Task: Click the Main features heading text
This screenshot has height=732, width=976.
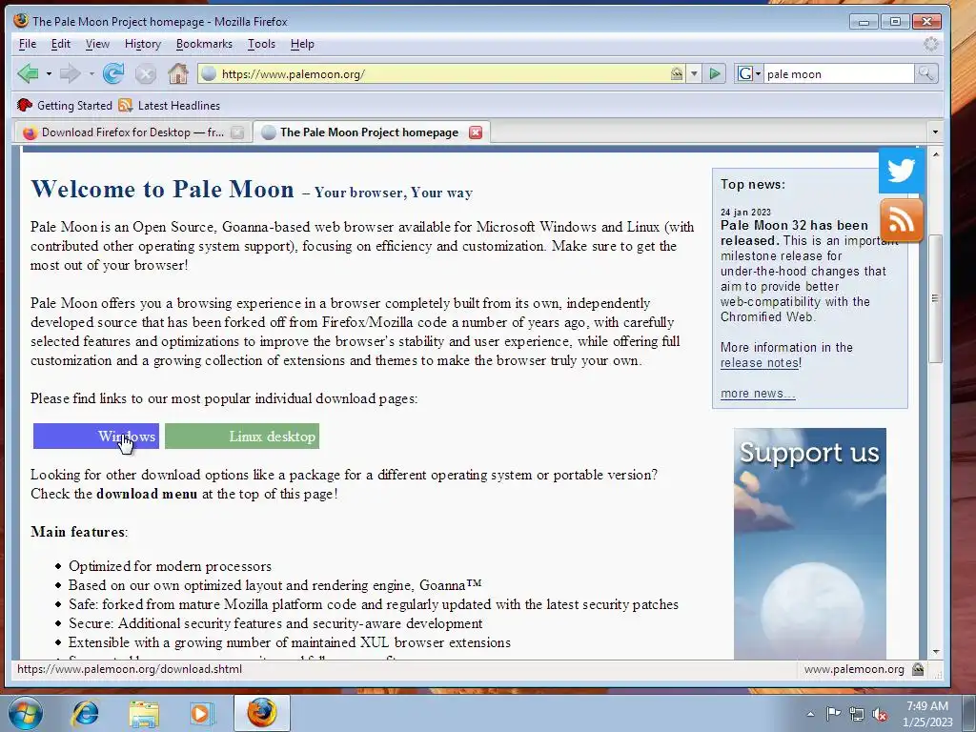Action: pyautogui.click(x=78, y=532)
